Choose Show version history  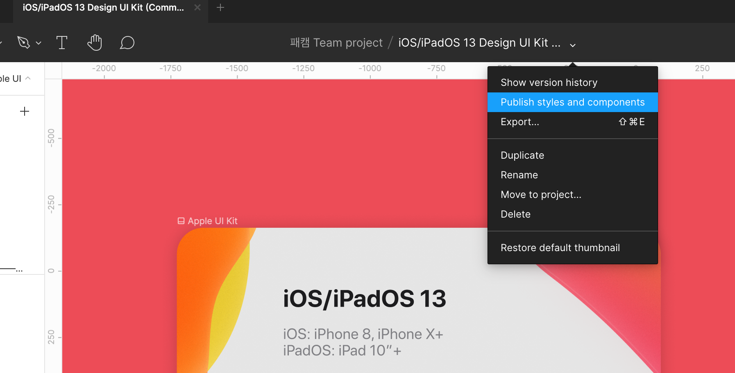tap(573, 83)
